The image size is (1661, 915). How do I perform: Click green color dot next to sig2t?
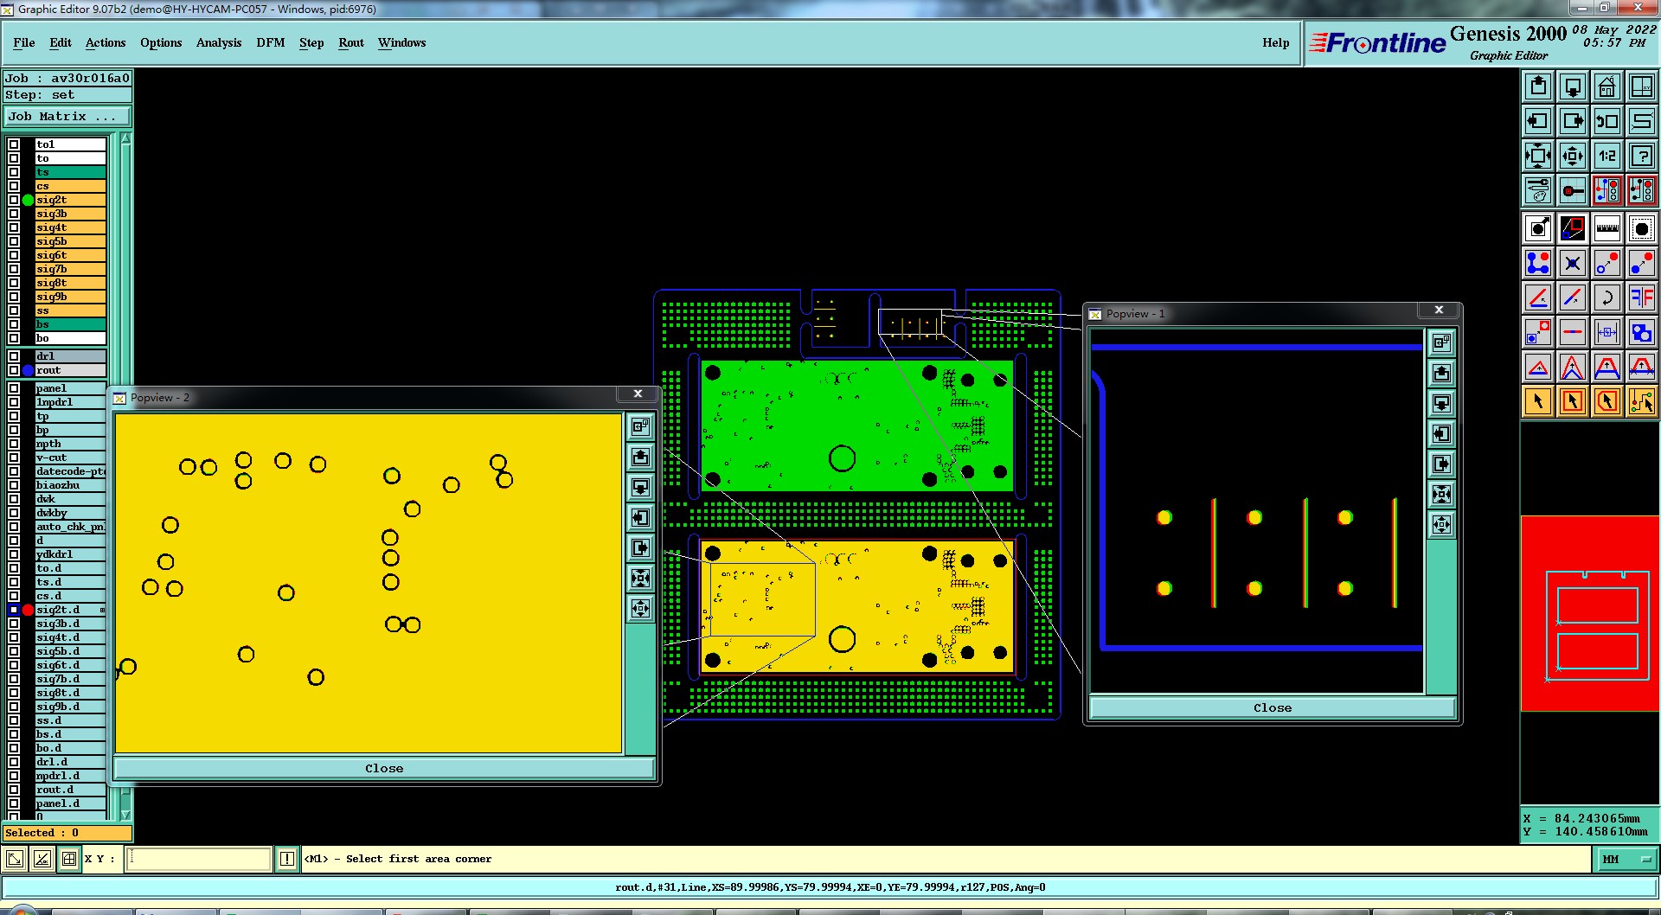click(x=28, y=200)
